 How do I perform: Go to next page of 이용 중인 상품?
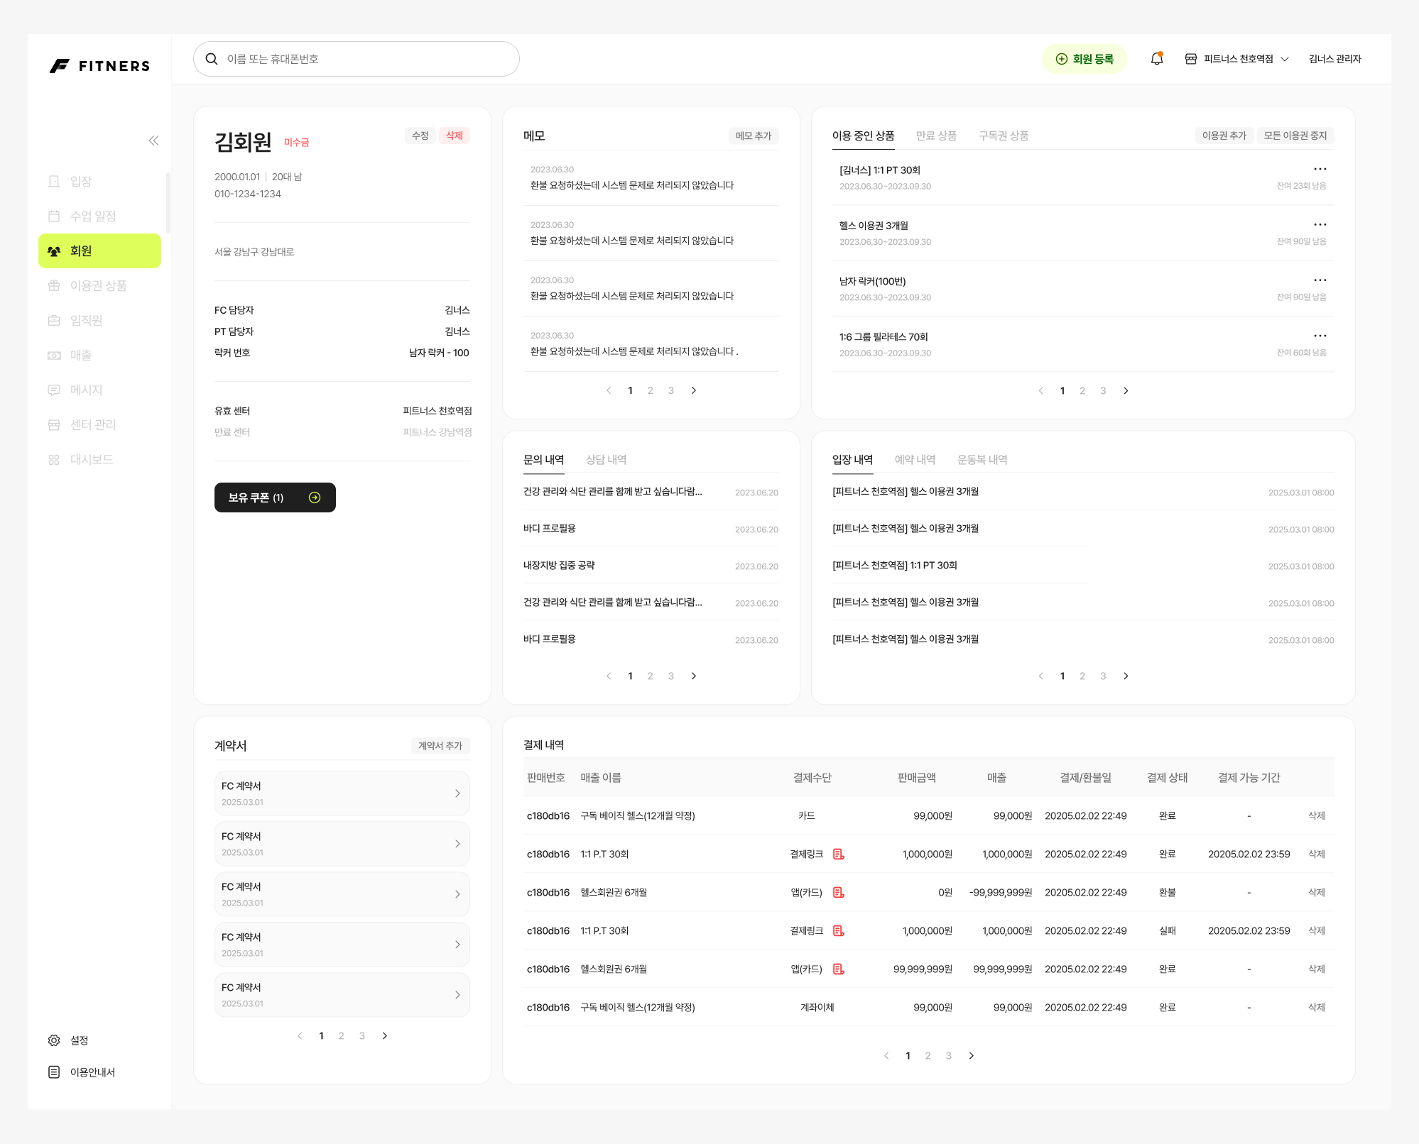pos(1126,390)
